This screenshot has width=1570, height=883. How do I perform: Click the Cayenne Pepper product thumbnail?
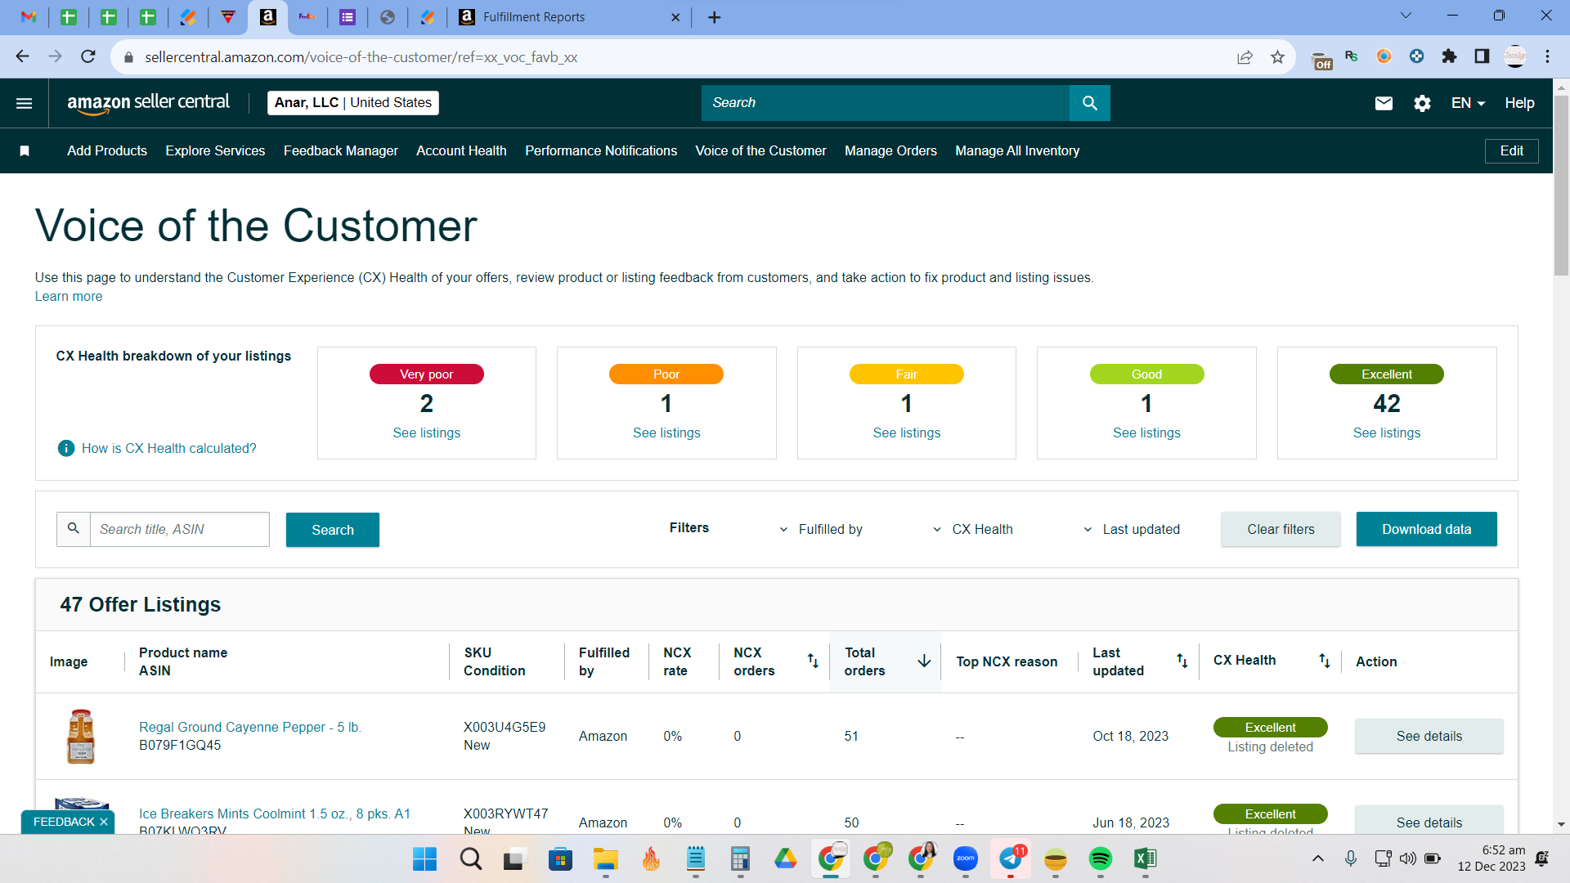tap(80, 736)
